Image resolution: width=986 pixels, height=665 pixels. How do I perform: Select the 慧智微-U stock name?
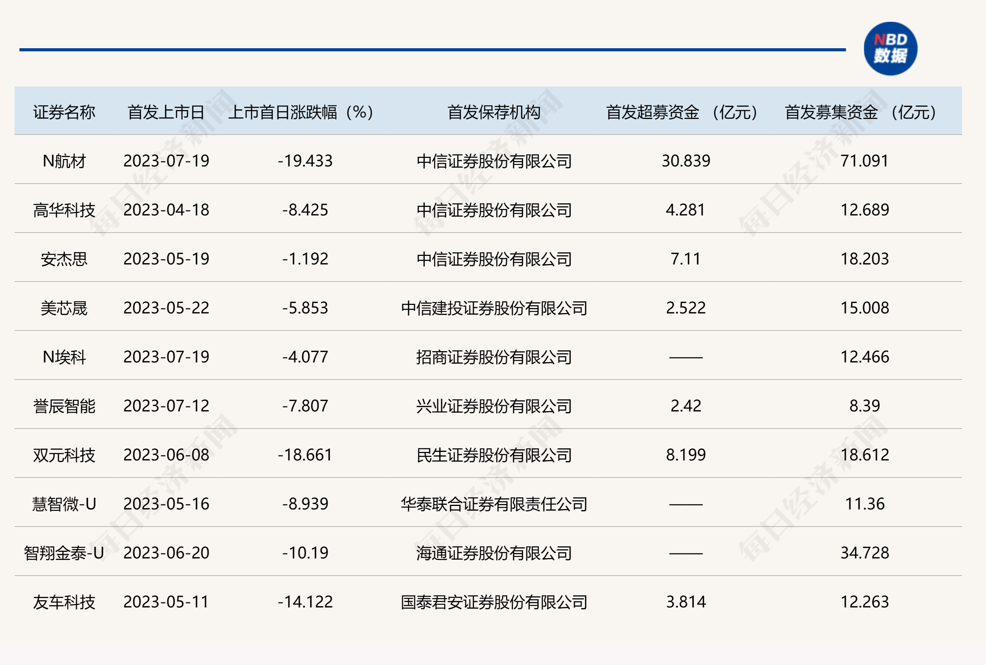(x=64, y=504)
